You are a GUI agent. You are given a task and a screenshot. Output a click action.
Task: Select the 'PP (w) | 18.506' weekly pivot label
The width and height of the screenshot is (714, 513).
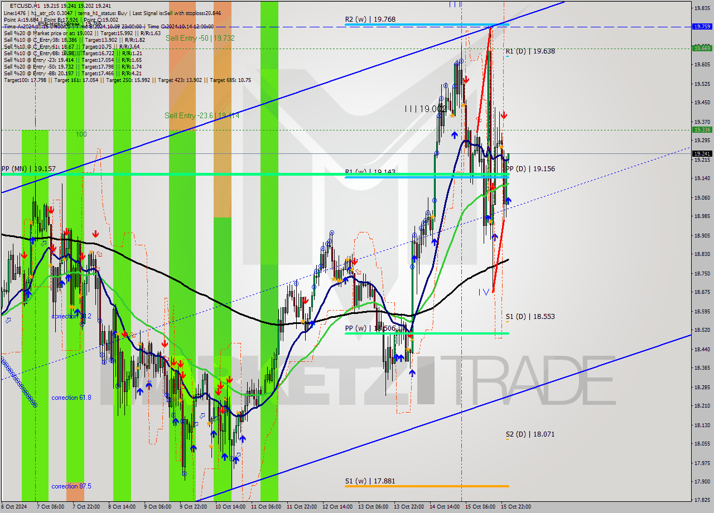pyautogui.click(x=370, y=328)
